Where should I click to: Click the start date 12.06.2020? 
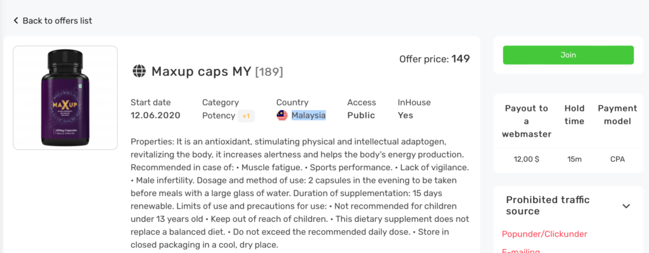point(155,115)
